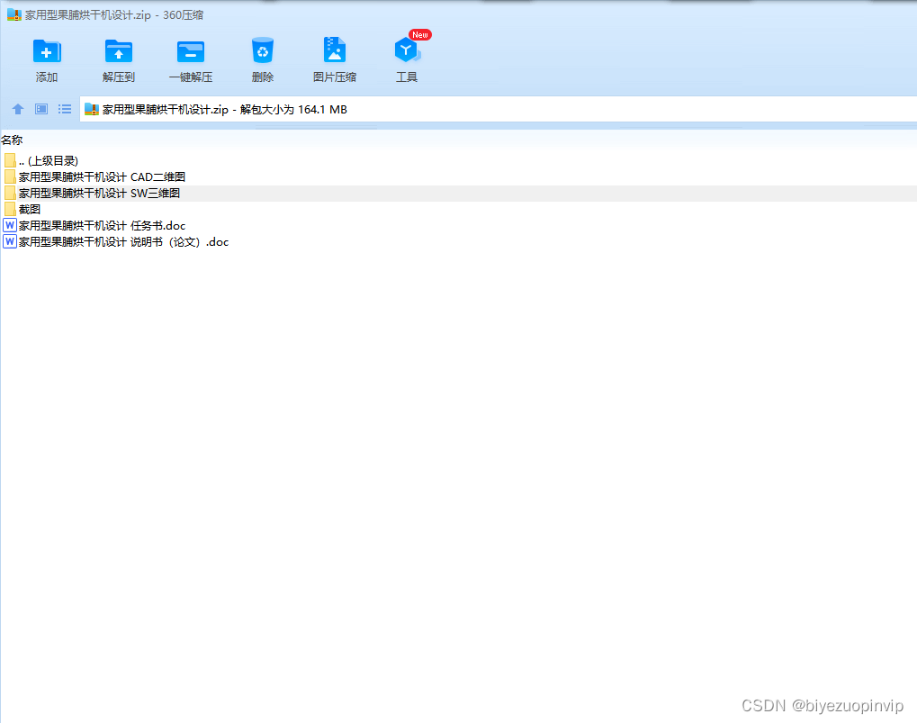This screenshot has width=917, height=723.
Task: Click the folder icon of CAD二维图
Action: 10,176
